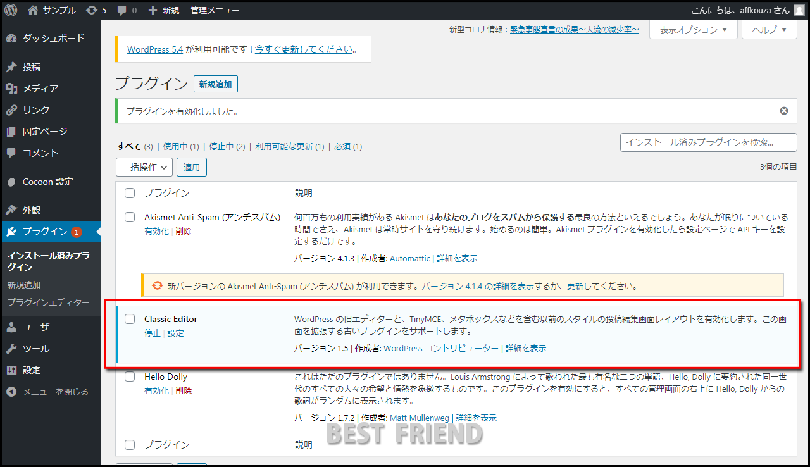Viewport: 810px width, 467px height.
Task: Open Matt Mullenweg author link
Action: point(420,418)
